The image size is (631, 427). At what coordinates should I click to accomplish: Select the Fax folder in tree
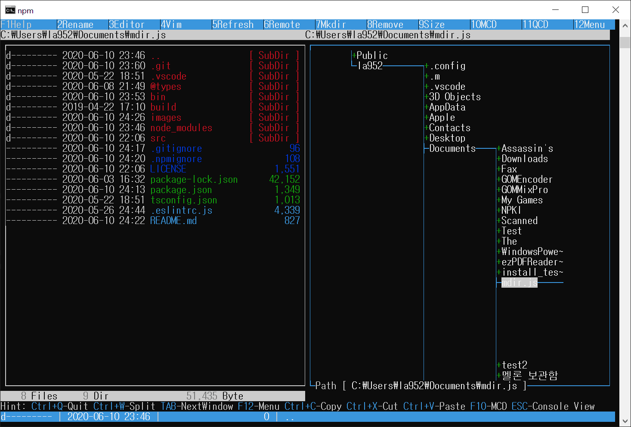[509, 169]
